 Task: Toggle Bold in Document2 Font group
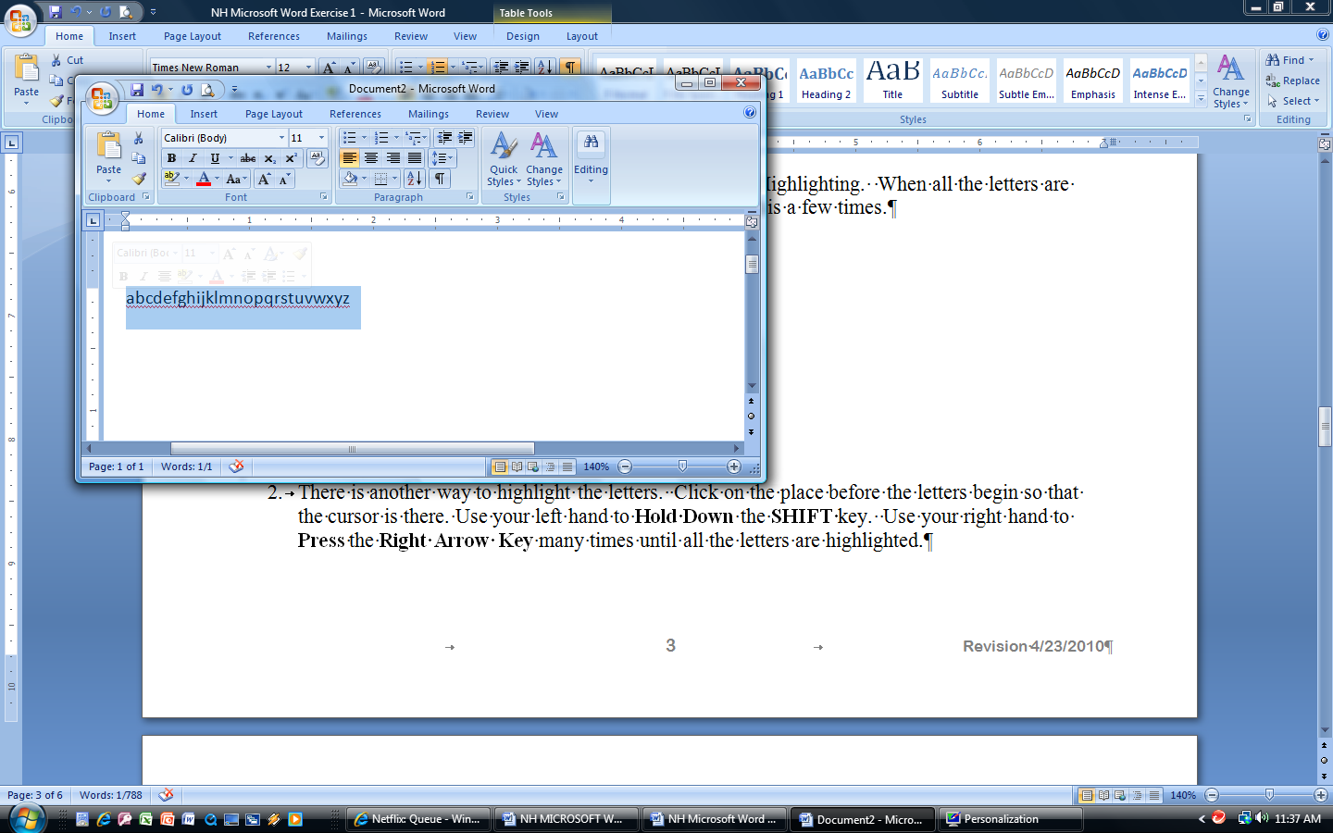(171, 158)
